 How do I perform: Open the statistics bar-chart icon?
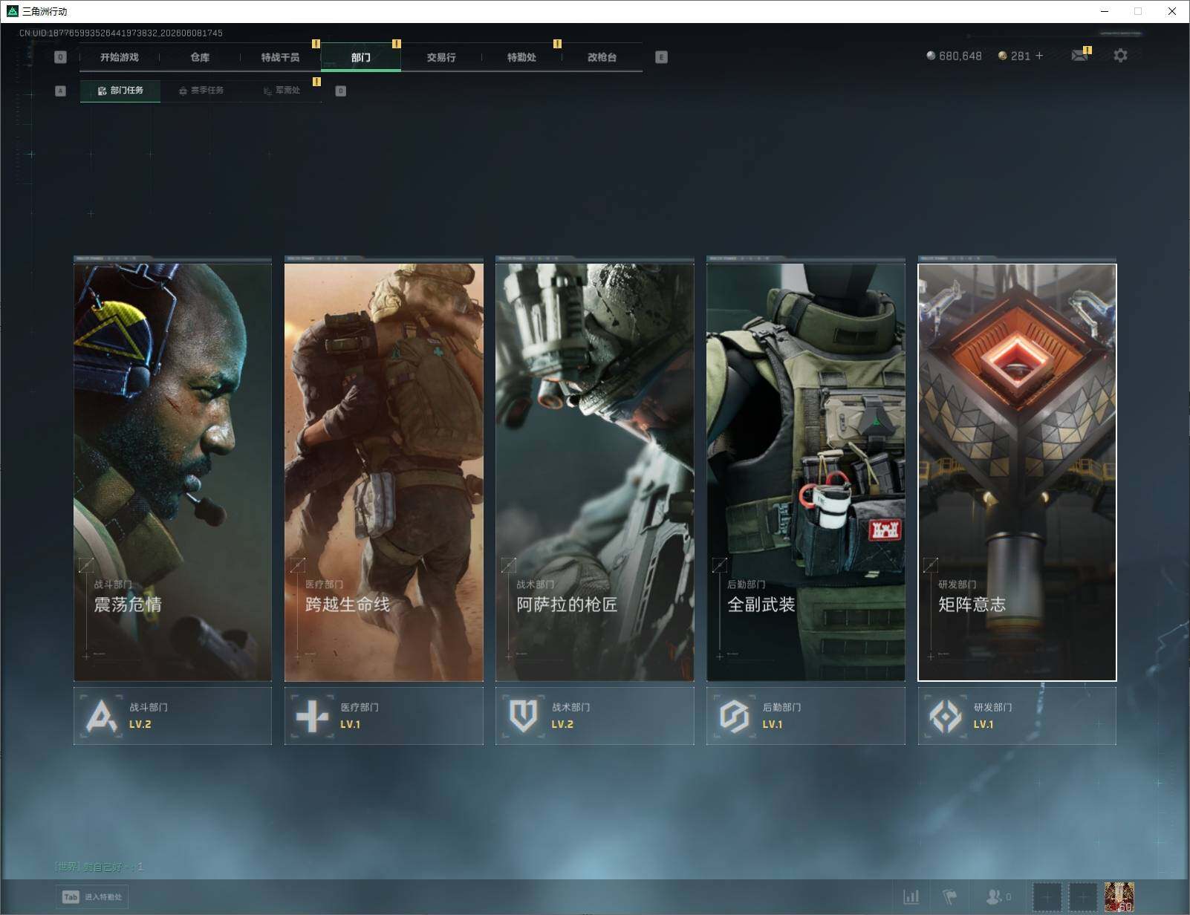click(911, 897)
